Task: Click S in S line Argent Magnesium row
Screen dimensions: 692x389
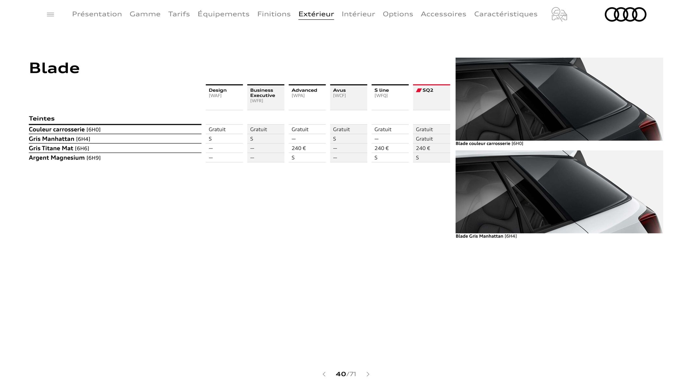Action: pos(376,158)
